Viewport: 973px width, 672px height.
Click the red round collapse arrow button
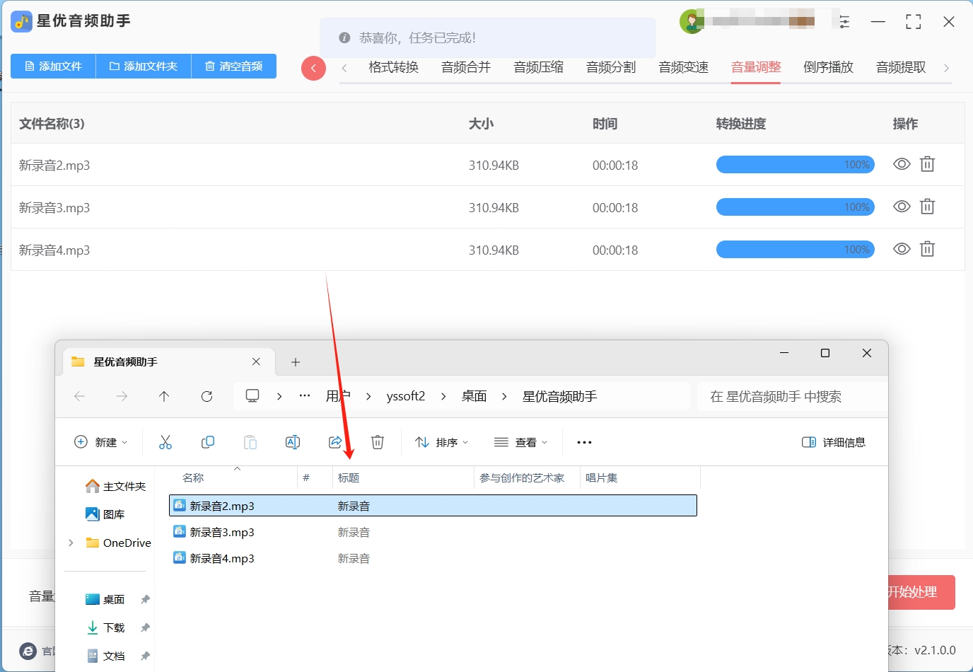point(313,68)
